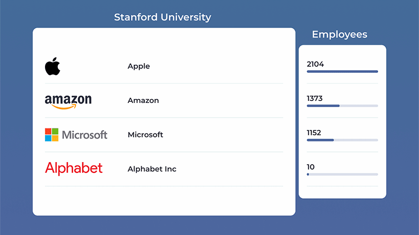Click the Stanford University heading

click(x=162, y=17)
